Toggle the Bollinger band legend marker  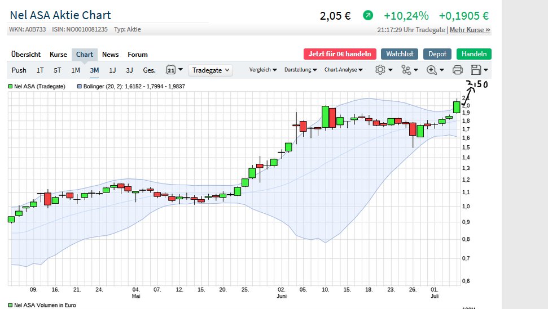79,87
